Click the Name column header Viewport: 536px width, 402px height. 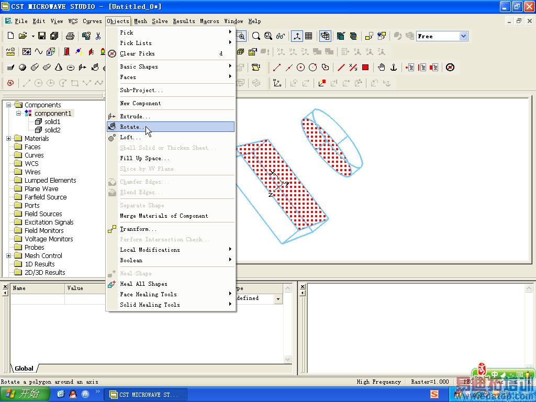pos(37,288)
